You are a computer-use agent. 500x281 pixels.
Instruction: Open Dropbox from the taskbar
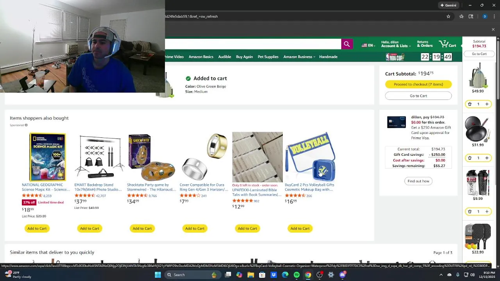click(273, 275)
